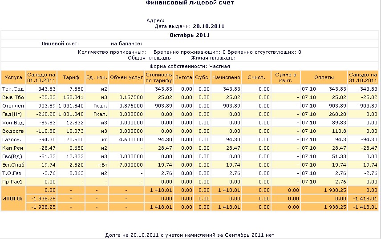Click bottom note 'Долга на 20.10.2011 ... нет'
The height and width of the screenshot is (239, 381).
tap(190, 235)
